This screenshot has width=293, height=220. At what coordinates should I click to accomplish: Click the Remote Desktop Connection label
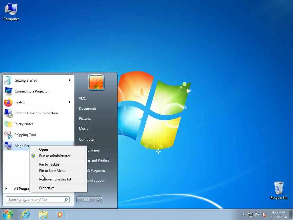click(x=36, y=113)
